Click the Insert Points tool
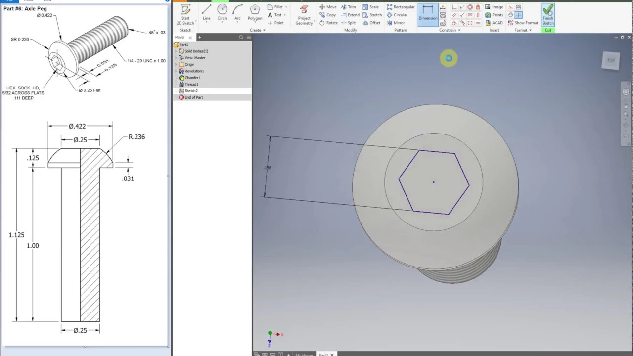 (494, 15)
